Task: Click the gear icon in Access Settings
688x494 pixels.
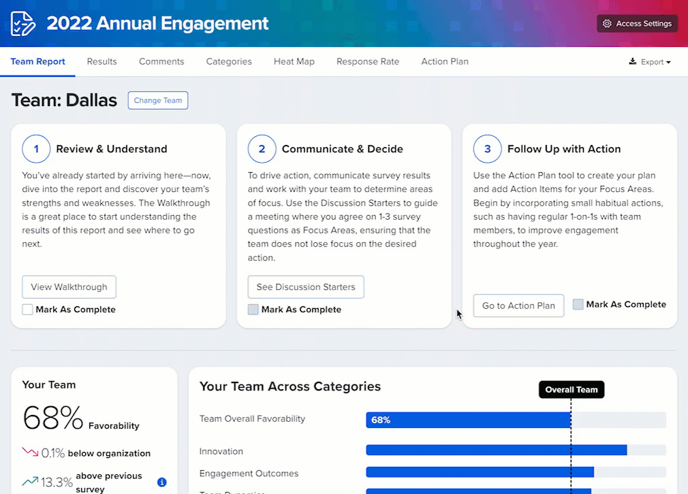Action: [607, 24]
